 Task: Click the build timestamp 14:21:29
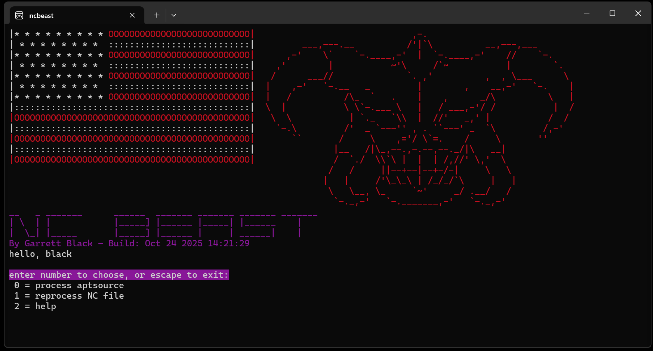[228, 244]
